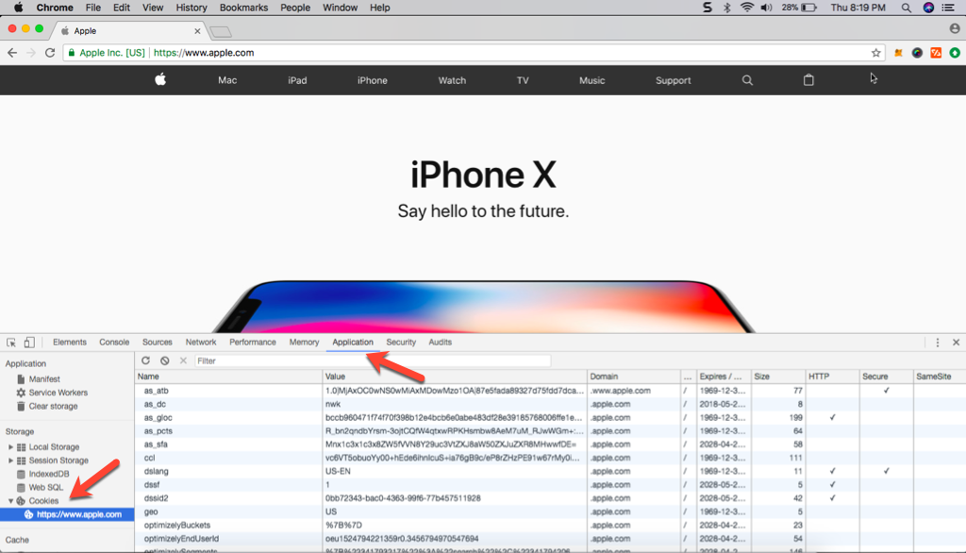Open the History menu
The height and width of the screenshot is (553, 966).
tap(191, 8)
